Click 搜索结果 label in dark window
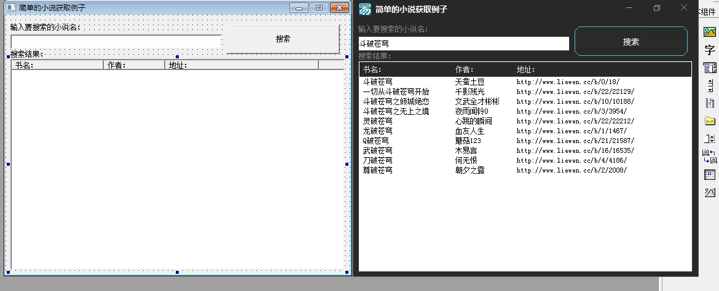 (375, 56)
